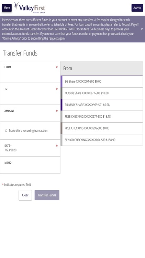
Task: Open the Activity panel
Action: [x=137, y=8]
